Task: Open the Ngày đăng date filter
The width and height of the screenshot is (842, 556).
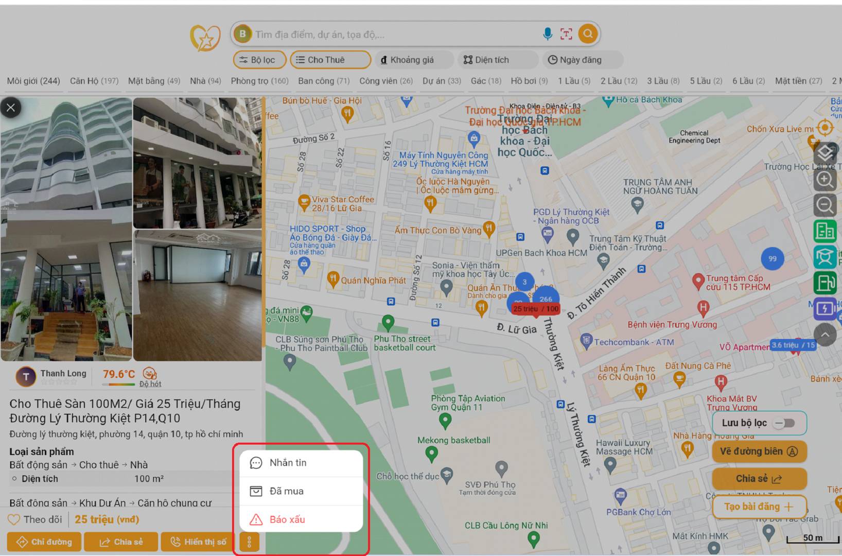Action: click(583, 60)
